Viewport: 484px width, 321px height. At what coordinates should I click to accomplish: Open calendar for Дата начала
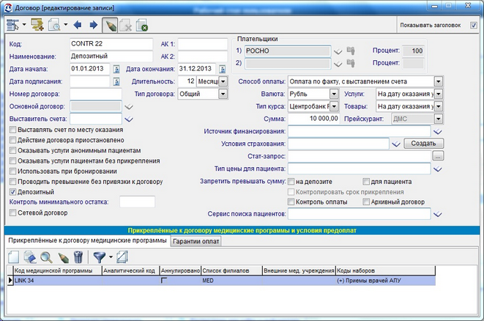(x=116, y=69)
